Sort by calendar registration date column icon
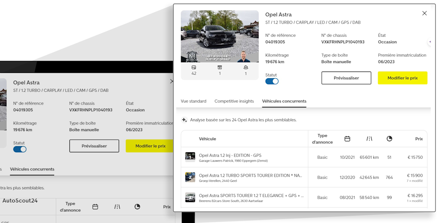This screenshot has width=444, height=223. (x=348, y=139)
